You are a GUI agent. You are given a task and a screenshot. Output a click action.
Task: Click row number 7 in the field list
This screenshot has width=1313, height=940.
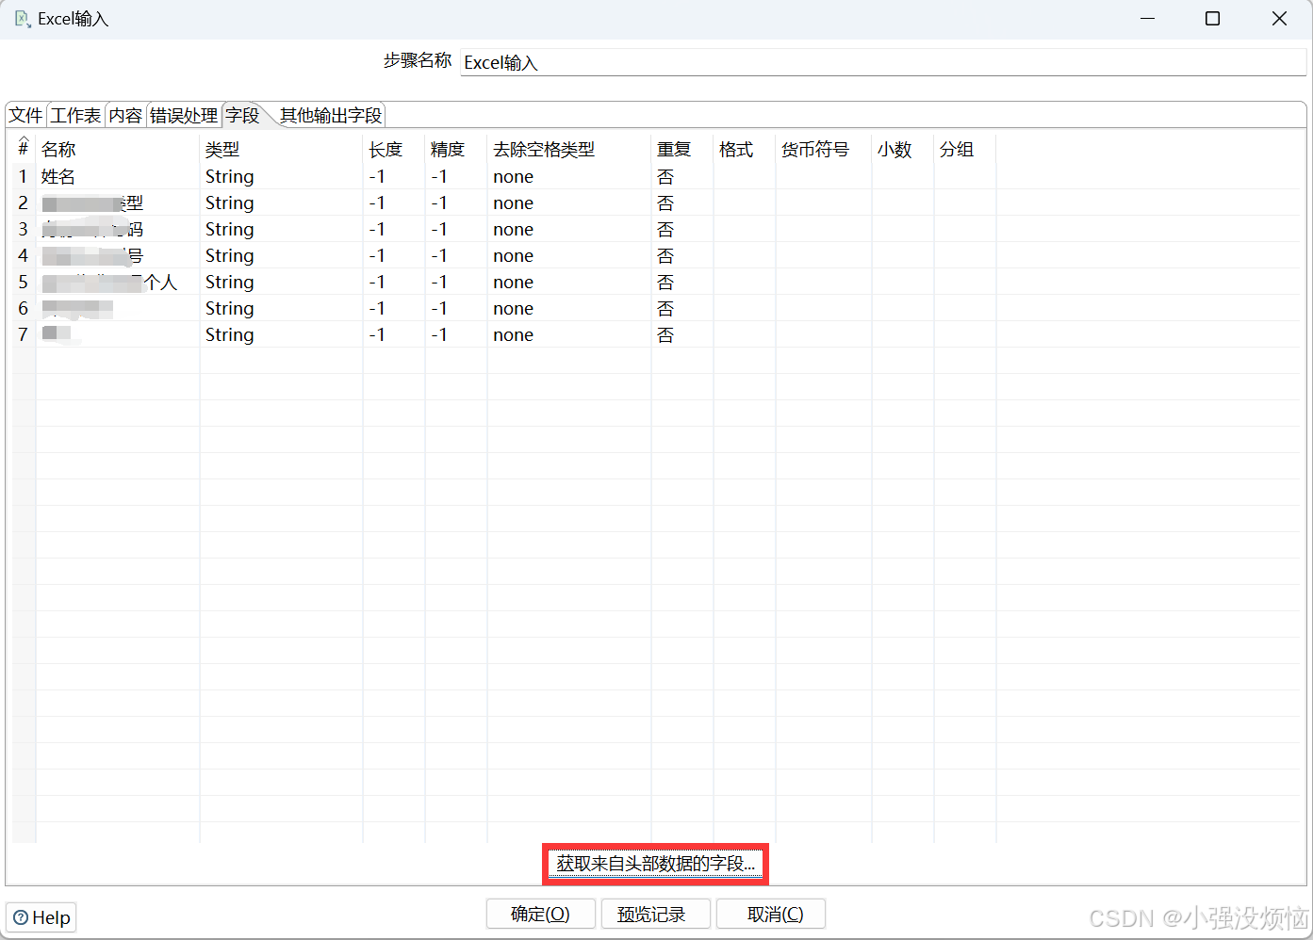(22, 334)
